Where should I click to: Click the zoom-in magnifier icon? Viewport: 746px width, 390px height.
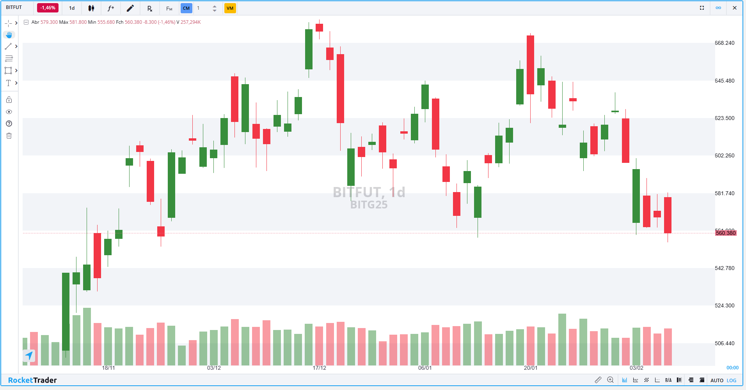coord(610,380)
